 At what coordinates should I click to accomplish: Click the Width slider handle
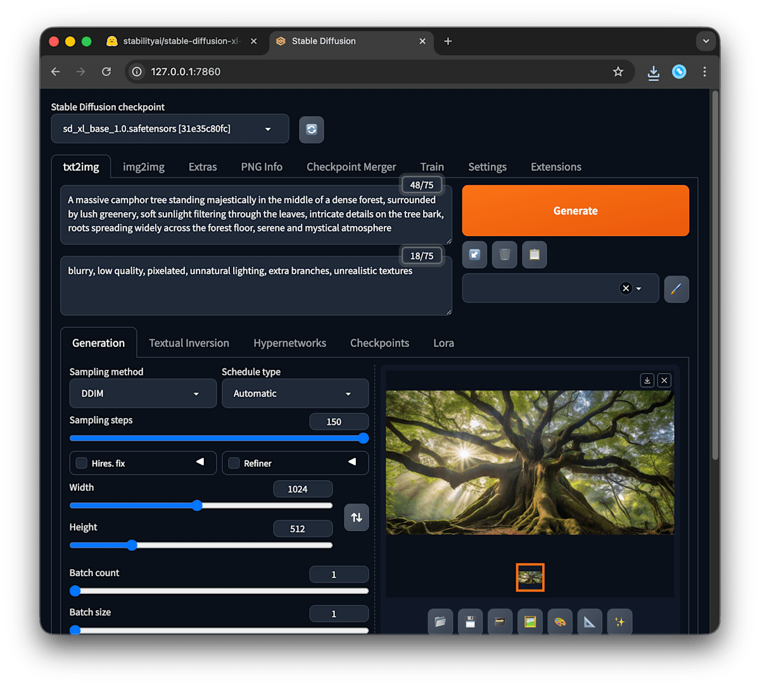pos(197,505)
